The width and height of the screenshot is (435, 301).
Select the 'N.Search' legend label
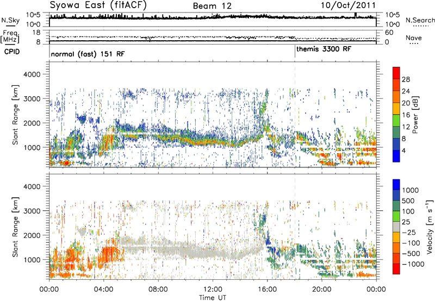tap(420, 20)
